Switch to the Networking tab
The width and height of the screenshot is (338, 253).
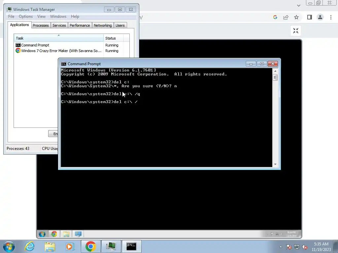pyautogui.click(x=103, y=25)
